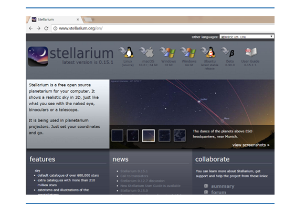Click the features section heading
Viewport: 305px width, 212px height.
(x=43, y=159)
